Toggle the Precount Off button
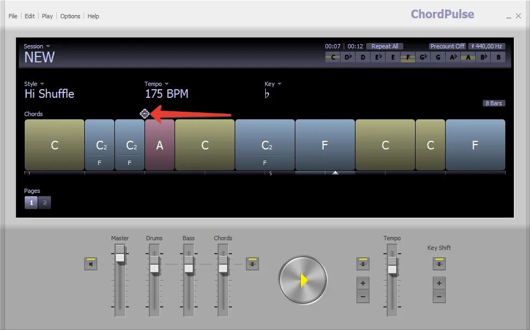Screen dimensions: 530x330 tap(447, 46)
